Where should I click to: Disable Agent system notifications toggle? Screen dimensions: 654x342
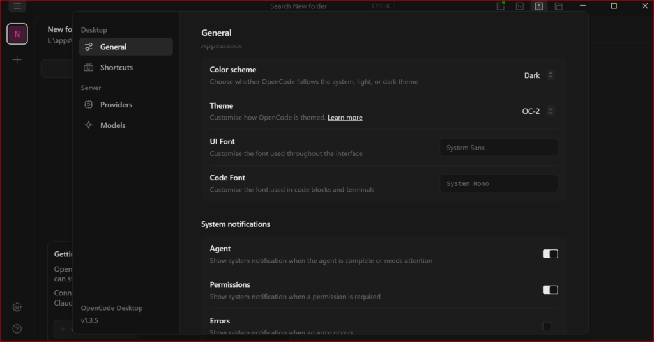pos(550,254)
